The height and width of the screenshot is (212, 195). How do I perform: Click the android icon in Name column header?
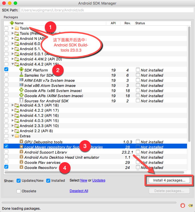click(x=12, y=23)
